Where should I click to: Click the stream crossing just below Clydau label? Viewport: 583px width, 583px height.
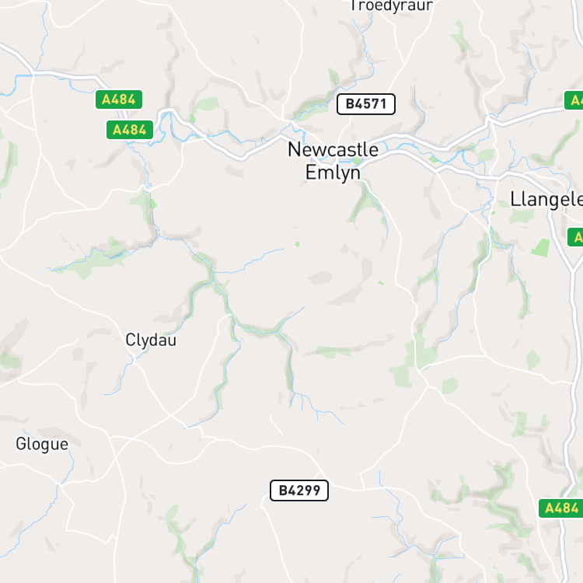(133, 358)
